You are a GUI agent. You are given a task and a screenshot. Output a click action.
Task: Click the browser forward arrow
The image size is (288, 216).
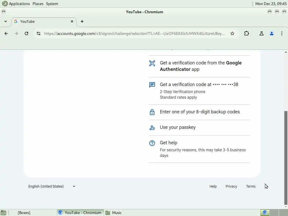pos(16,33)
